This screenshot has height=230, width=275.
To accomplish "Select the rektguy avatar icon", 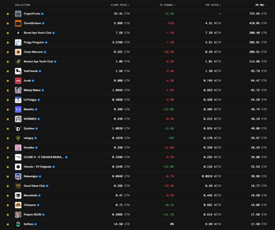I will click(x=18, y=138).
